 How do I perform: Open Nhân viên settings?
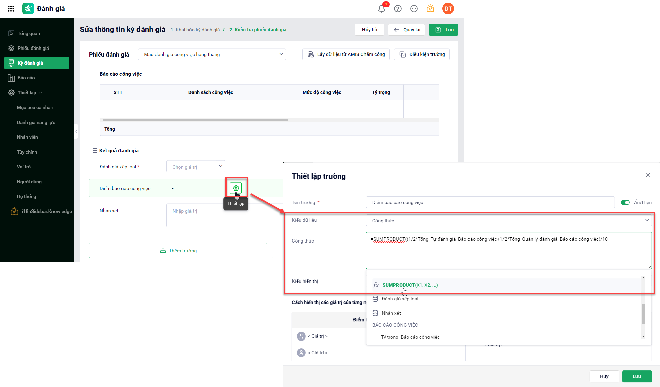[x=27, y=137]
